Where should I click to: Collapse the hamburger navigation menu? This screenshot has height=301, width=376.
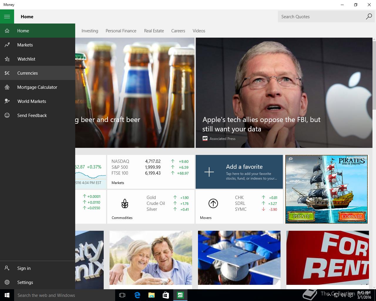(7, 16)
